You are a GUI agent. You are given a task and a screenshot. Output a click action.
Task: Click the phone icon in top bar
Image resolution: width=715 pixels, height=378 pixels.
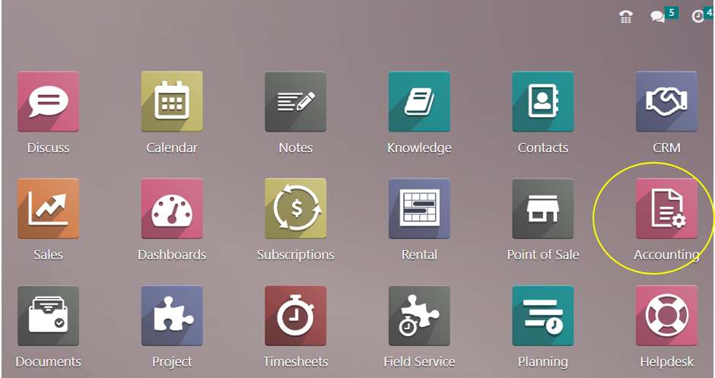625,17
